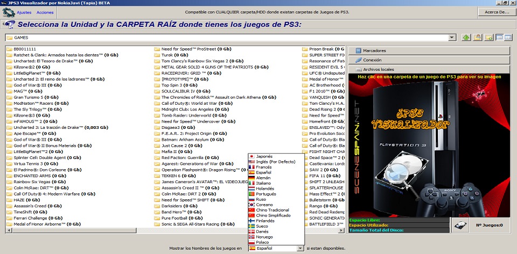Click the new folder icon
Image resolution: width=517 pixels, height=254 pixels.
coord(488,38)
